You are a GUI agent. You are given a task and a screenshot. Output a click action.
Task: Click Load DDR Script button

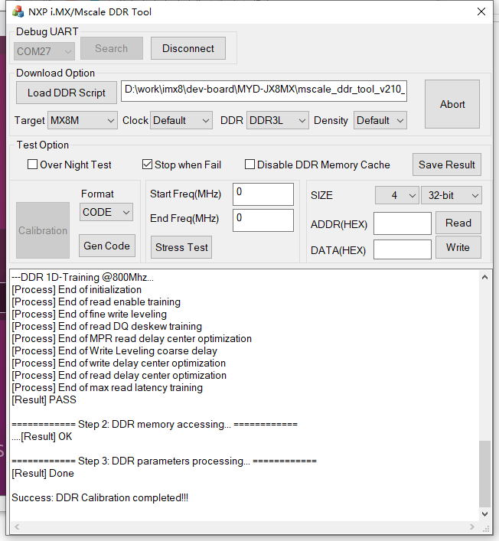tap(67, 93)
